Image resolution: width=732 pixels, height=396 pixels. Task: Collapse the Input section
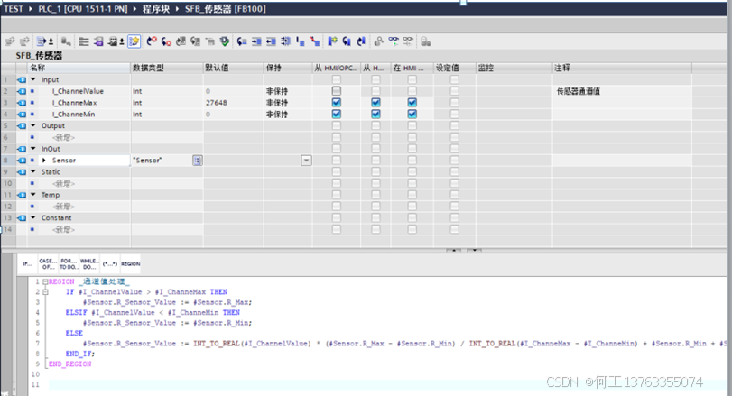(x=33, y=79)
